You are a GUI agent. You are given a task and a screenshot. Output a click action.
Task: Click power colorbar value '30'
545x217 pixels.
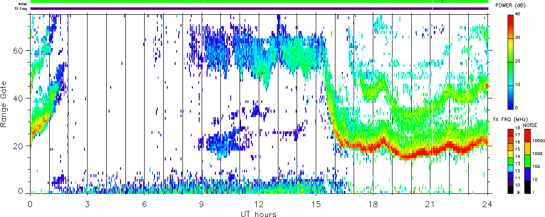coord(518,37)
